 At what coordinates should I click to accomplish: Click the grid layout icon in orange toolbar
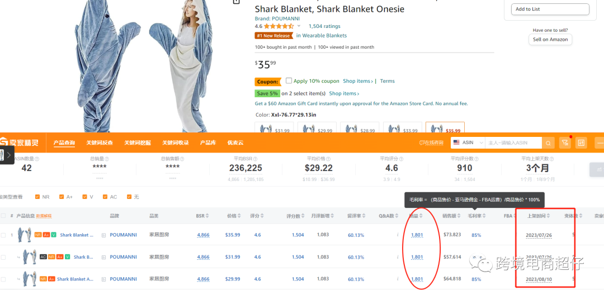[581, 143]
